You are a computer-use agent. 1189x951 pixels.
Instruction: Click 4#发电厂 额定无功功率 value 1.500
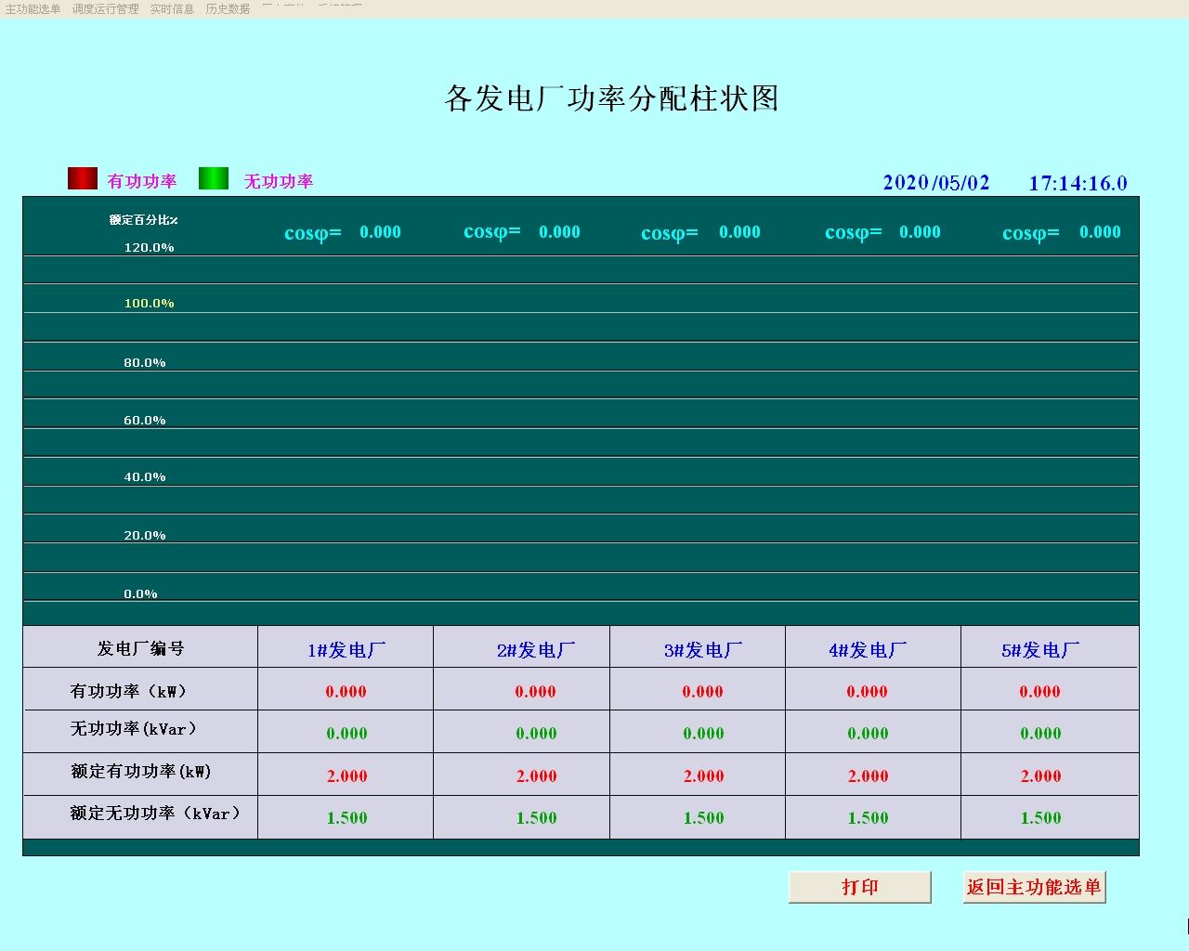pyautogui.click(x=868, y=818)
